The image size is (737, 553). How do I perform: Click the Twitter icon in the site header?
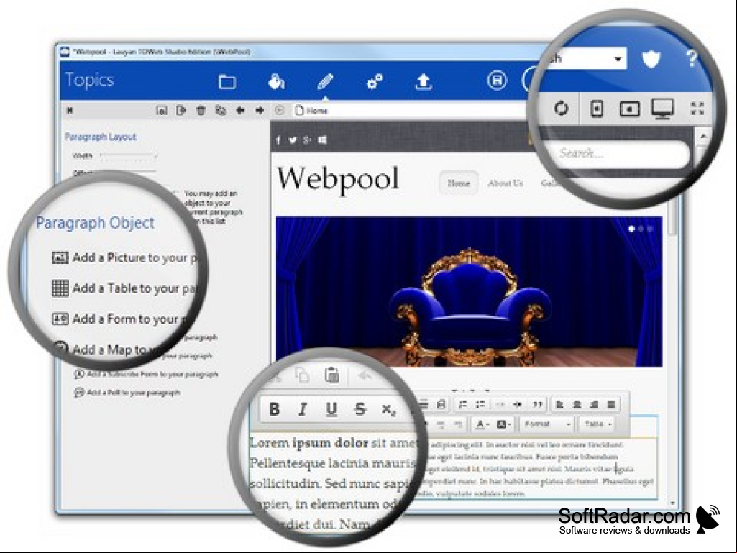click(x=293, y=140)
